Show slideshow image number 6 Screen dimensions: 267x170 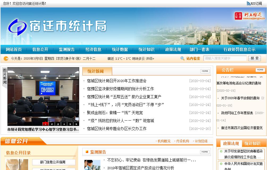[76, 124]
